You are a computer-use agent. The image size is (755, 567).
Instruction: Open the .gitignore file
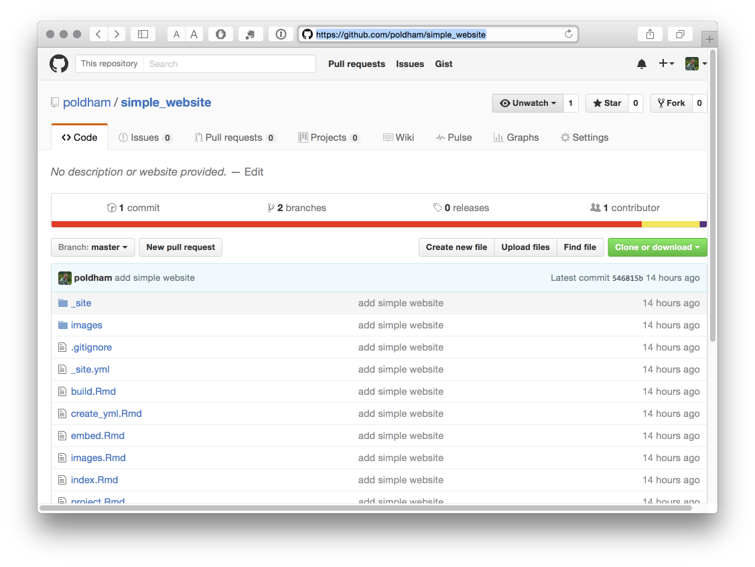[91, 347]
